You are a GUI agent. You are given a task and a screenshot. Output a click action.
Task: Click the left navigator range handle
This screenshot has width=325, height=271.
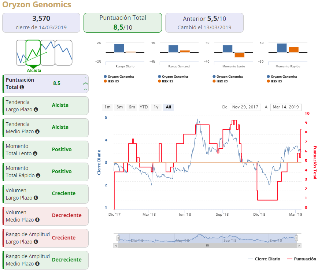(x=118, y=238)
